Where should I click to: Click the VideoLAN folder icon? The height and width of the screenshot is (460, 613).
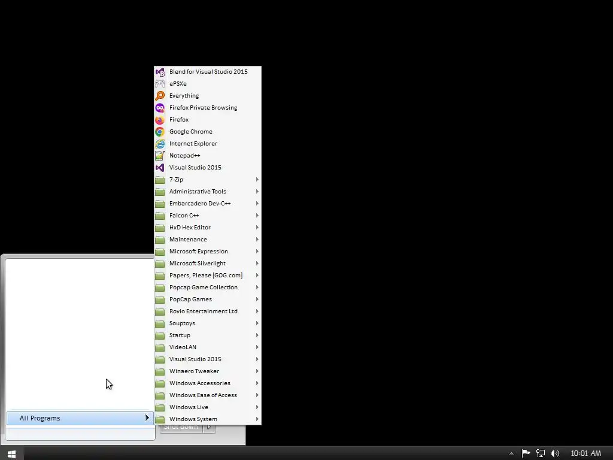tap(160, 347)
